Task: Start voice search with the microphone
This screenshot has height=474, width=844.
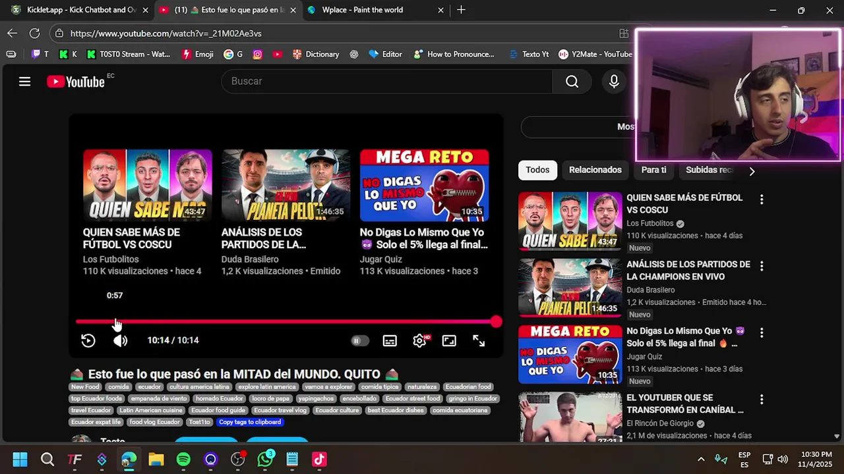Action: [x=614, y=81]
